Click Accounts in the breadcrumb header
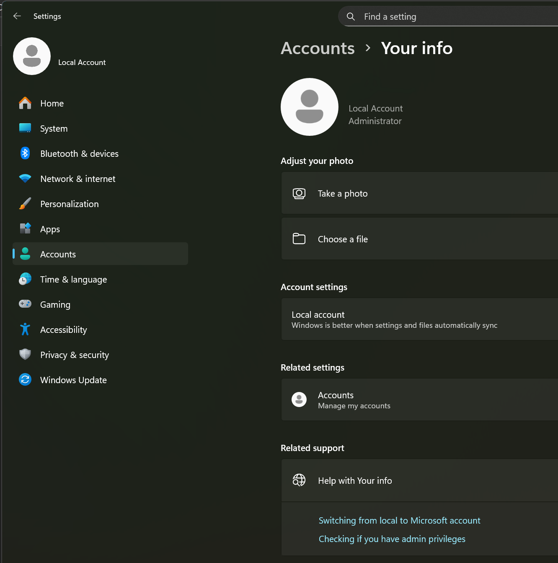This screenshot has width=558, height=563. click(x=318, y=48)
